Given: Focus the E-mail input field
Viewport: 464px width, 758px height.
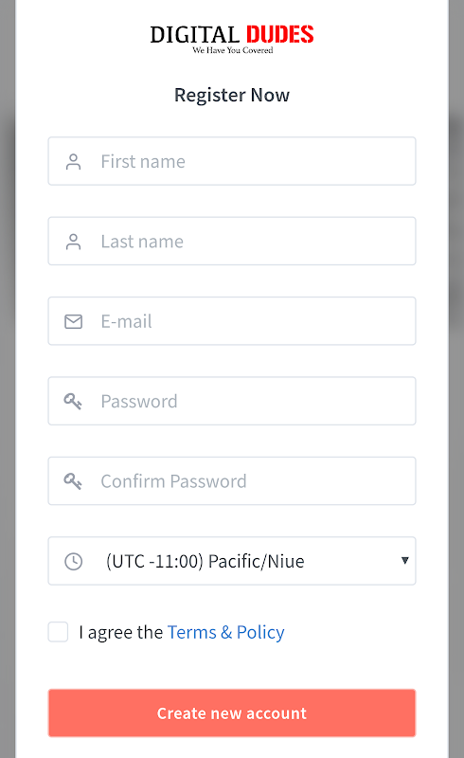Looking at the screenshot, I should tap(232, 321).
